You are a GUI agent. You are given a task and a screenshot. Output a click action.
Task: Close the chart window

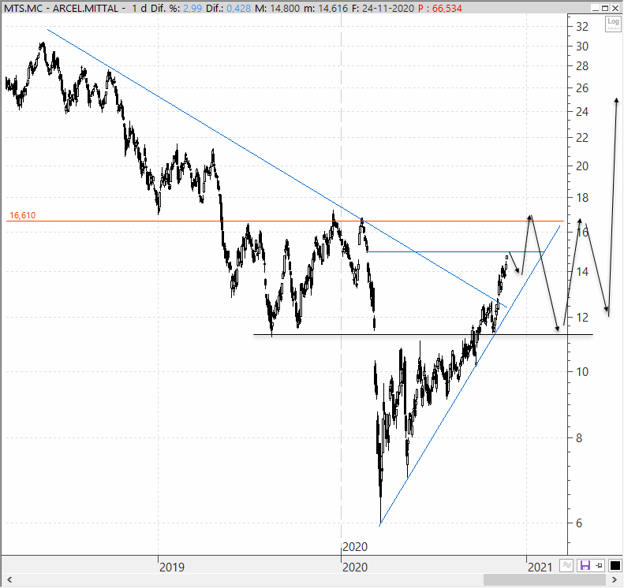[615, 8]
